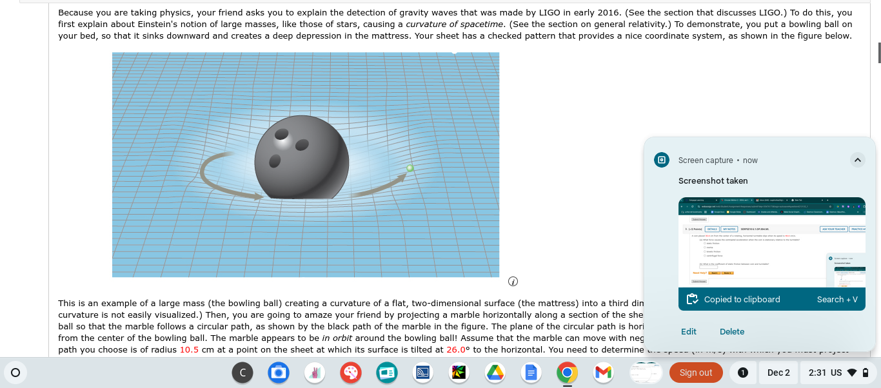Open Gmail from the shelf
This screenshot has height=388, width=881.
(x=602, y=373)
